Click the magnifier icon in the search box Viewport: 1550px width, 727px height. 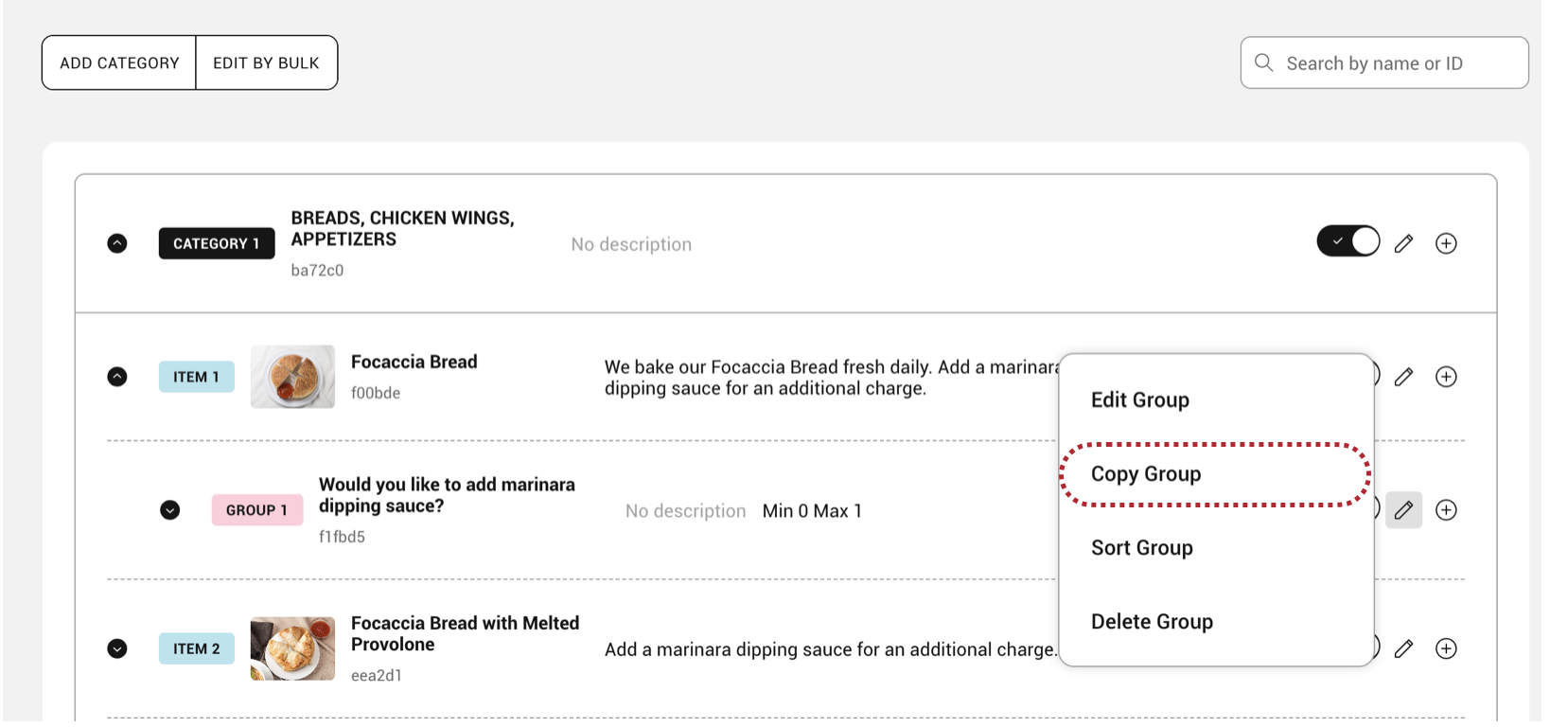(x=1263, y=62)
